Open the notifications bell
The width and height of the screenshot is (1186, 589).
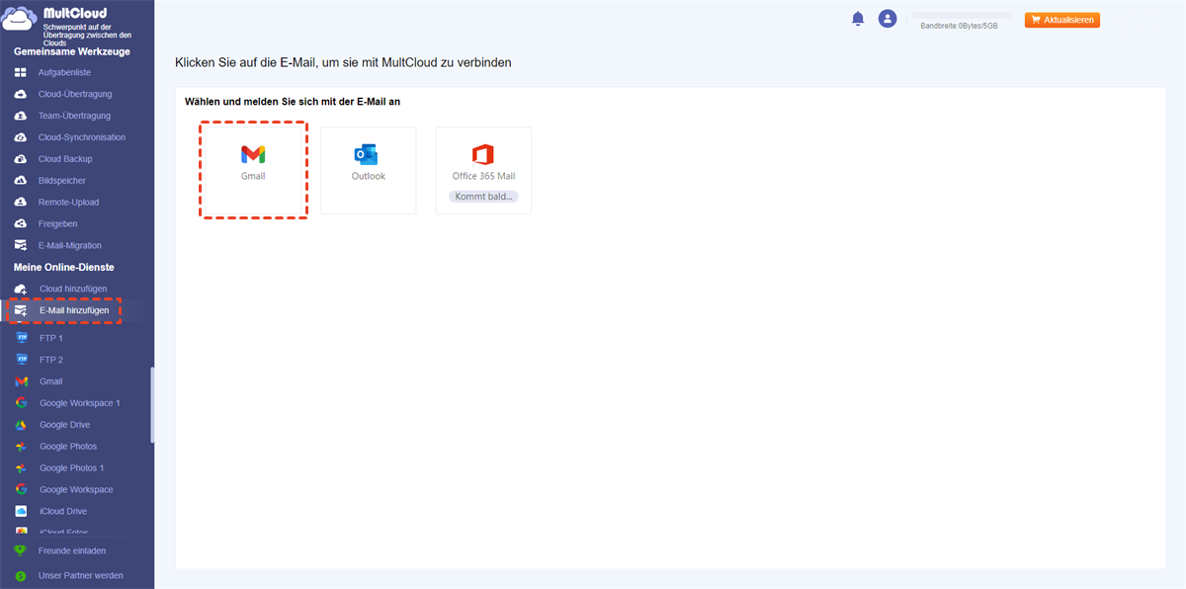click(858, 19)
